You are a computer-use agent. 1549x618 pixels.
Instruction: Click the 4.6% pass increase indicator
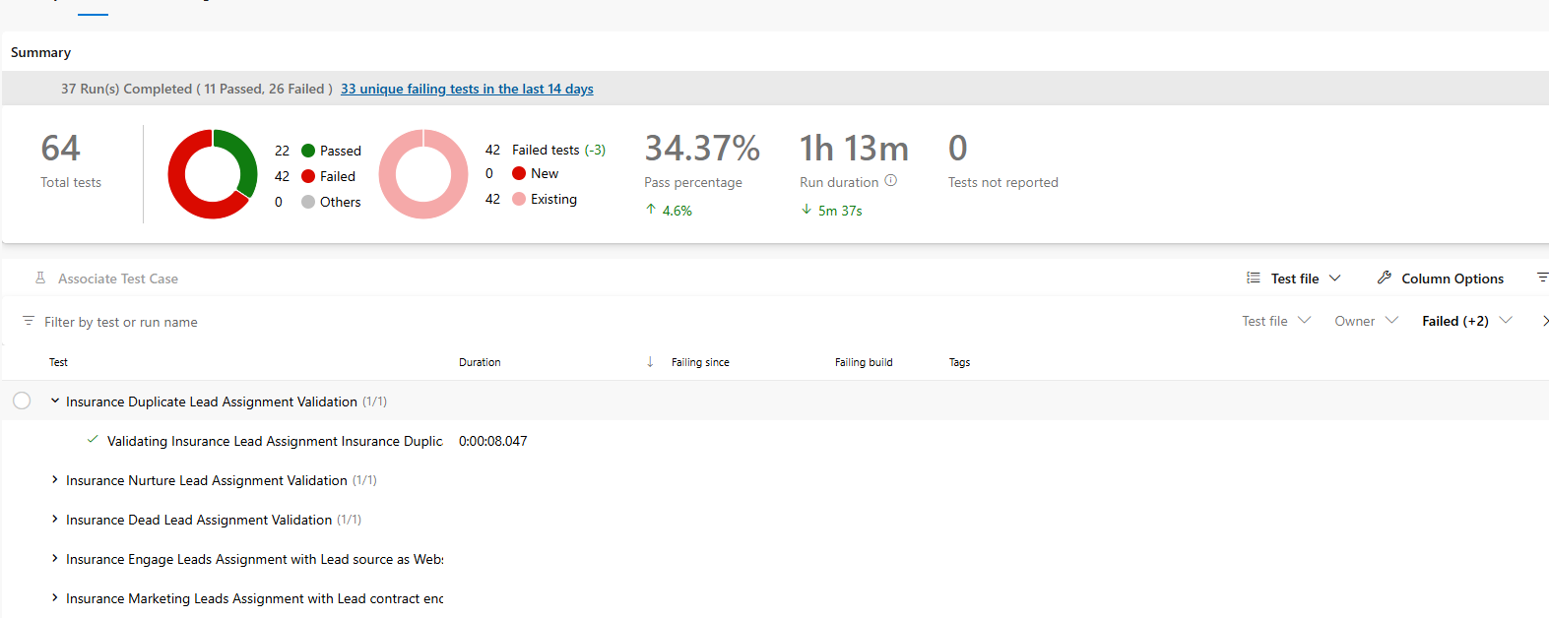pyautogui.click(x=669, y=211)
